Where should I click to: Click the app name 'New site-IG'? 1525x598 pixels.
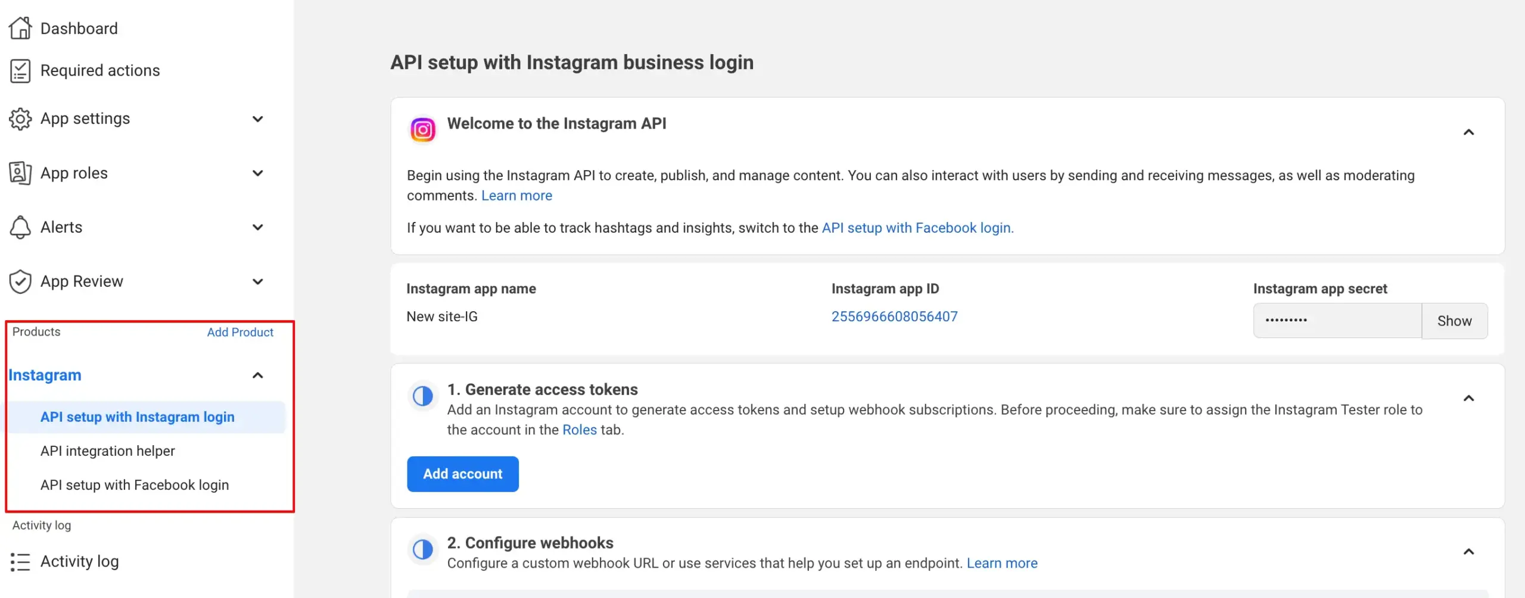442,317
